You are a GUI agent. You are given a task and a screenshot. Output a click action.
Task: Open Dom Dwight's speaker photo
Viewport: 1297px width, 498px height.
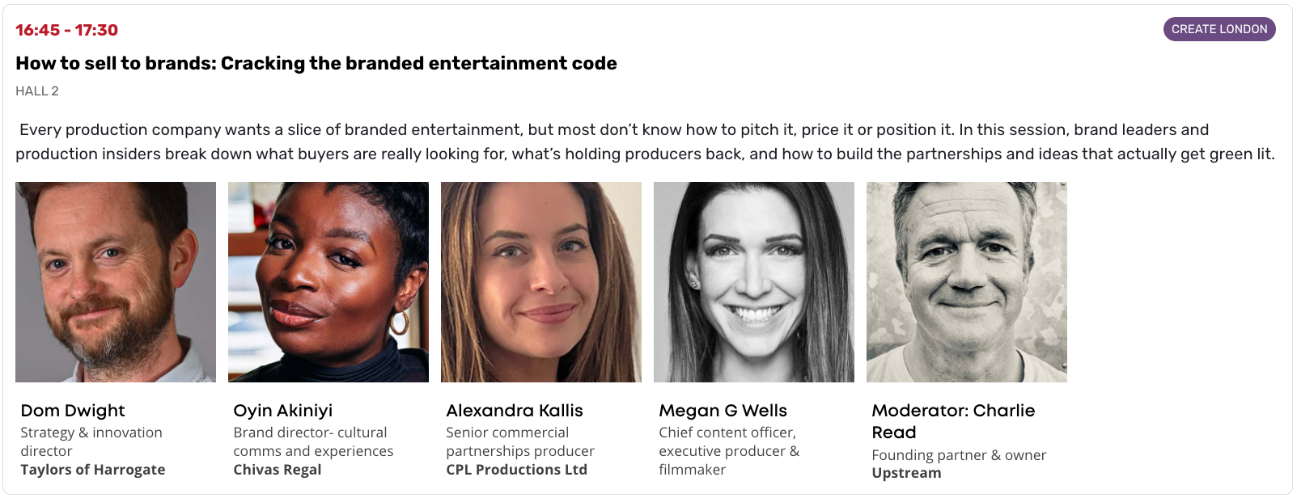point(116,281)
